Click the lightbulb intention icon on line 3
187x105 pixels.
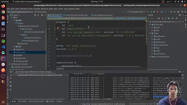(x=58, y=28)
